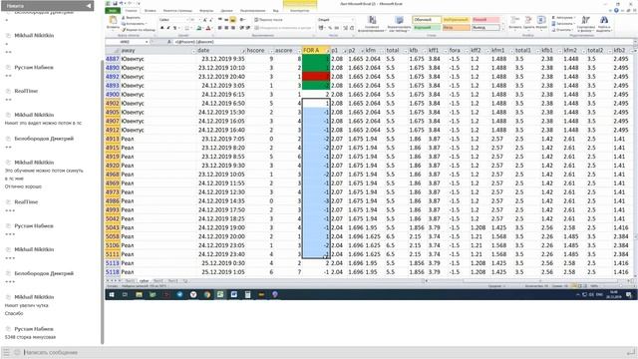638x359 pixels.
Task: Select the pink 'Bad' cell style
Action: pos(485,20)
